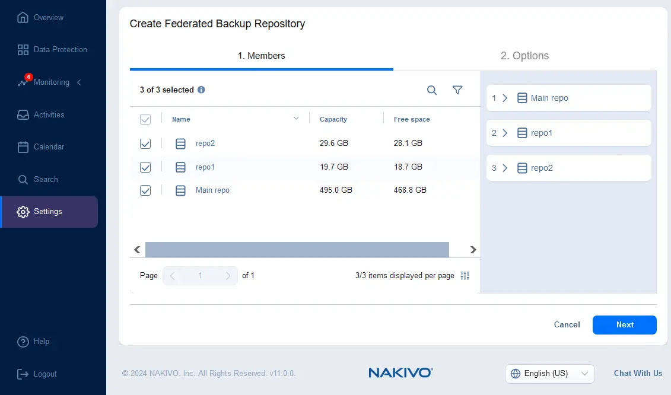
Task: Toggle the select all checkbox in header
Action: (145, 119)
